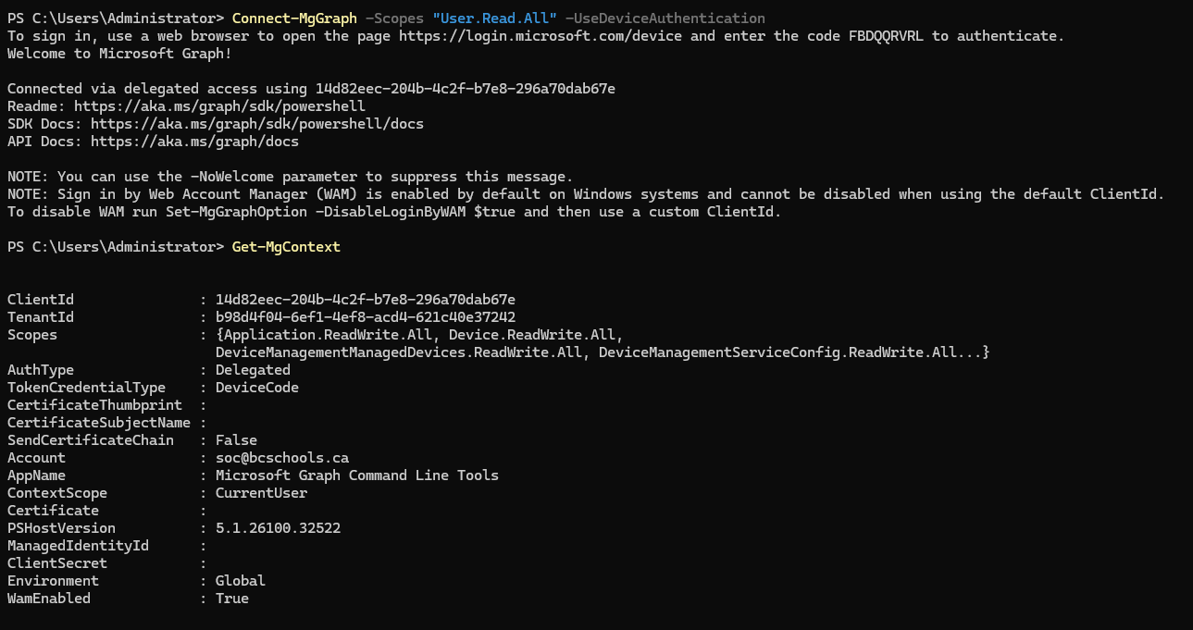Image resolution: width=1193 pixels, height=630 pixels.
Task: Open the API Docs aka.ms/graph/docs link
Action: pyautogui.click(x=194, y=142)
